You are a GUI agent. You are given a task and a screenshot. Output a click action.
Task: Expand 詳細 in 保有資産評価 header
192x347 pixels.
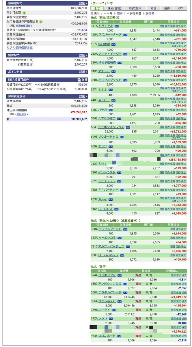[82, 96]
